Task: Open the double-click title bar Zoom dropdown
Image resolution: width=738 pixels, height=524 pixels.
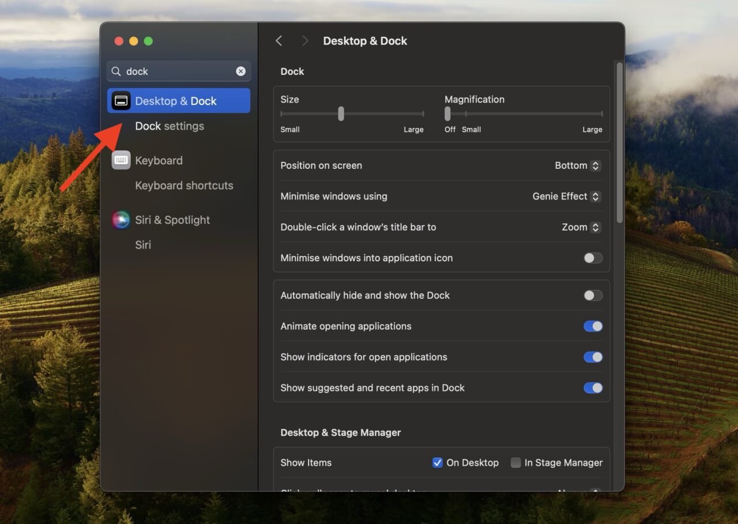Action: (581, 227)
